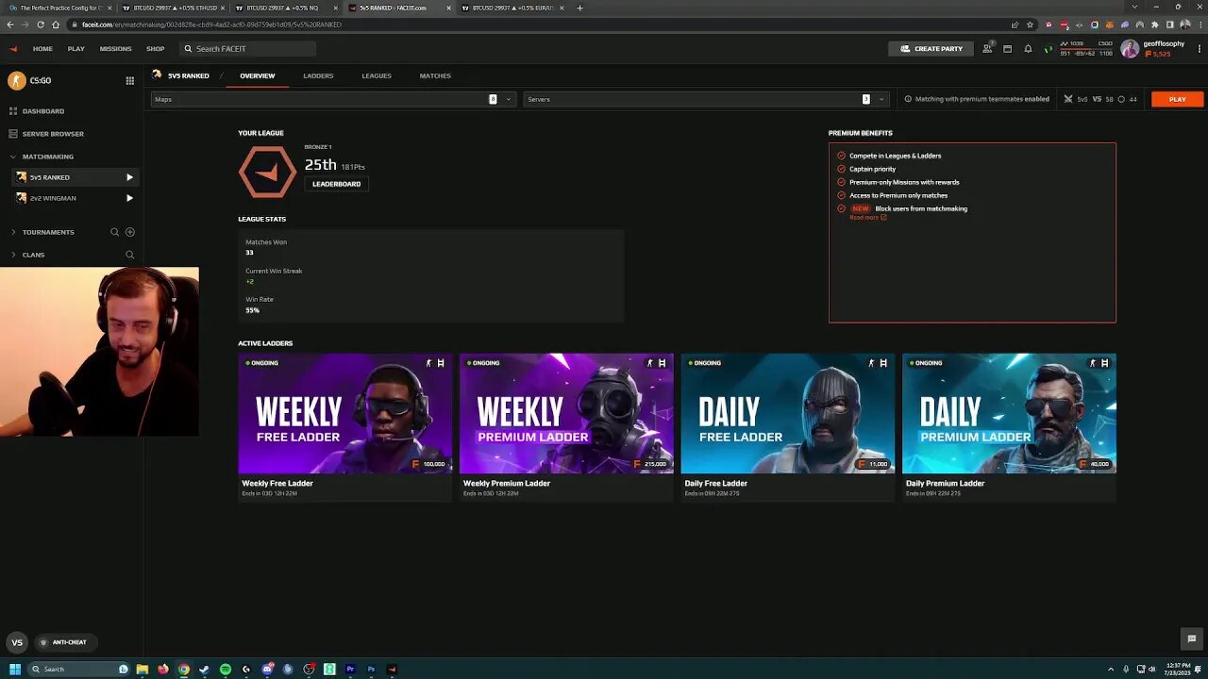Open the notifications bell

point(1028,48)
